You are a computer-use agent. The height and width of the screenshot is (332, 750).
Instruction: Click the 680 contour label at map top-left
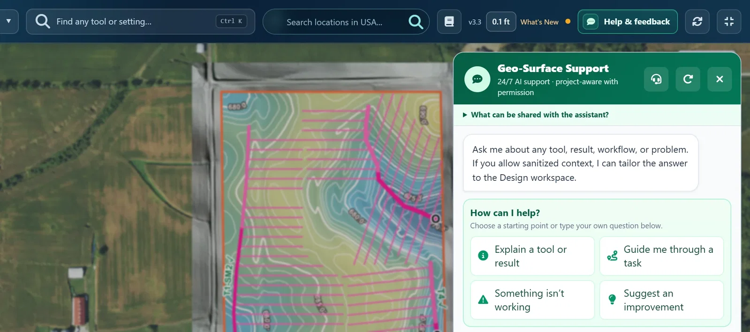(x=237, y=106)
